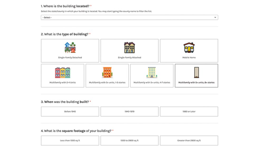Select Before 1940 as build period
Image resolution: width=270 pixels, height=152 pixels.
click(70, 112)
